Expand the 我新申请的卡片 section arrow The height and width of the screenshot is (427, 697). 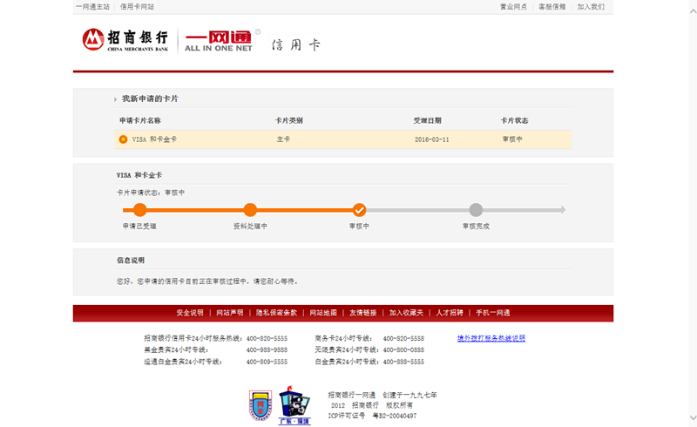tap(115, 99)
